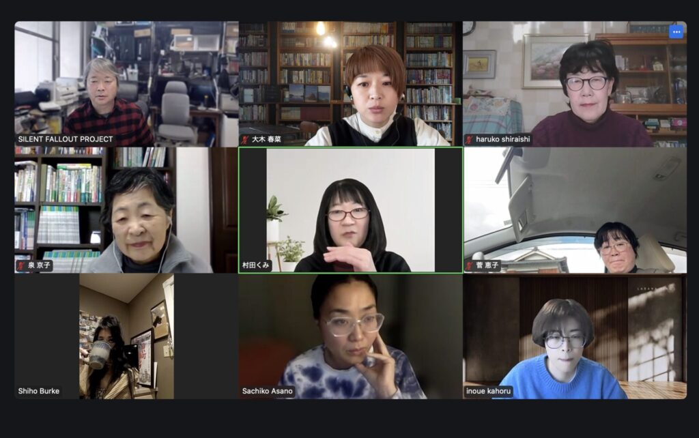
Task: Click muted mic icon beside 大木 春菜
Action: (x=245, y=139)
